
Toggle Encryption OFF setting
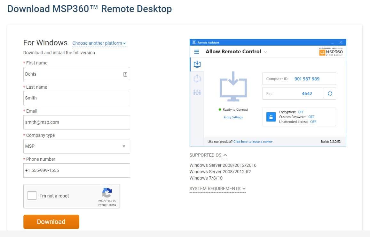click(x=301, y=112)
